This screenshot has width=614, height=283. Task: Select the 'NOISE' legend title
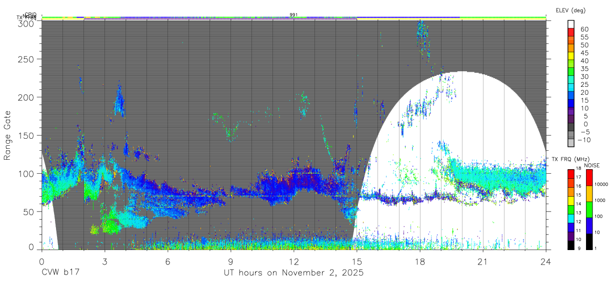click(x=592, y=165)
